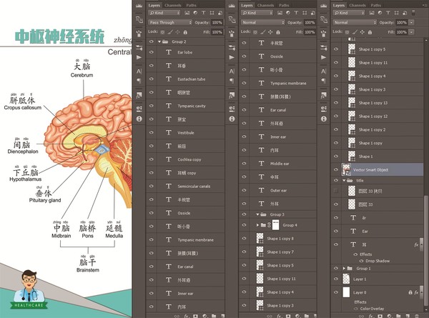
Task: Hide the Outer ear text layer
Action: (244, 190)
